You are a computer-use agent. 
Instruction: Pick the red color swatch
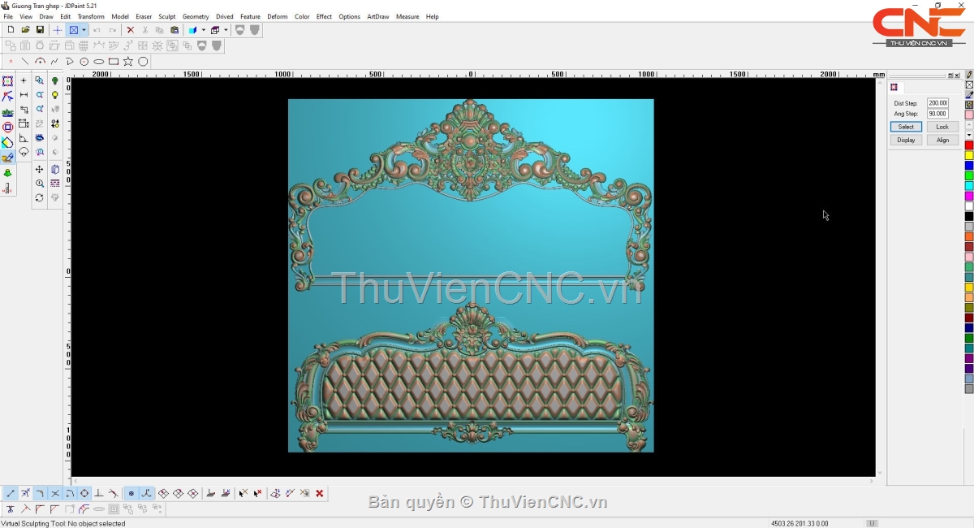[x=969, y=145]
